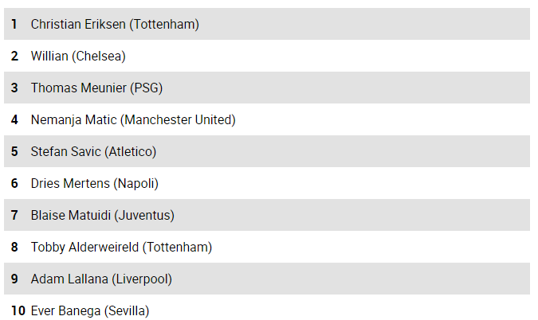
Task: Click rank number 9 beside Adam Lallana
Action: pos(14,279)
